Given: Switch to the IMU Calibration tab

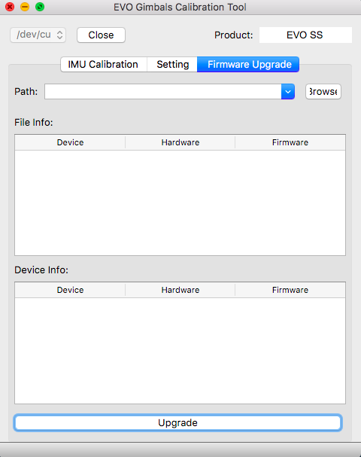Looking at the screenshot, I should point(103,65).
